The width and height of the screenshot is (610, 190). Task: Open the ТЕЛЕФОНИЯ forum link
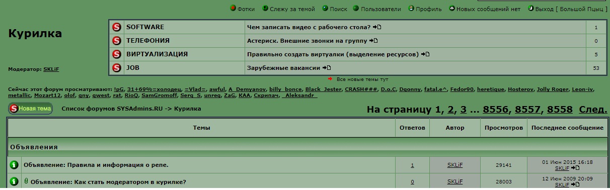(x=148, y=41)
